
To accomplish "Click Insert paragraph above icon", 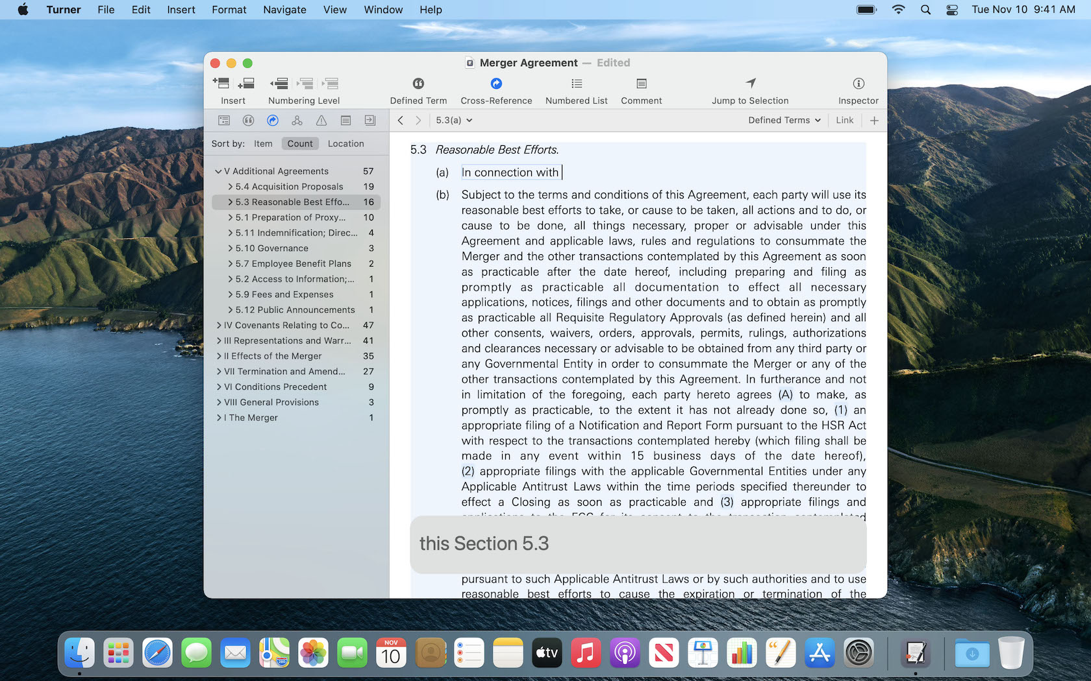I will tap(221, 83).
